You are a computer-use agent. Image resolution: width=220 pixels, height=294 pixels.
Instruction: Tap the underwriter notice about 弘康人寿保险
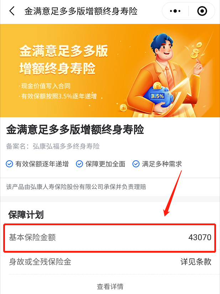(x=76, y=187)
